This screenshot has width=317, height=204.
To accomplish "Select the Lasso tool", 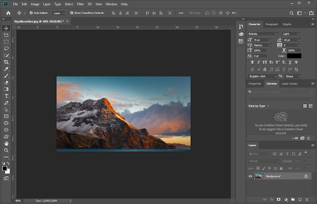I will 6,49.
